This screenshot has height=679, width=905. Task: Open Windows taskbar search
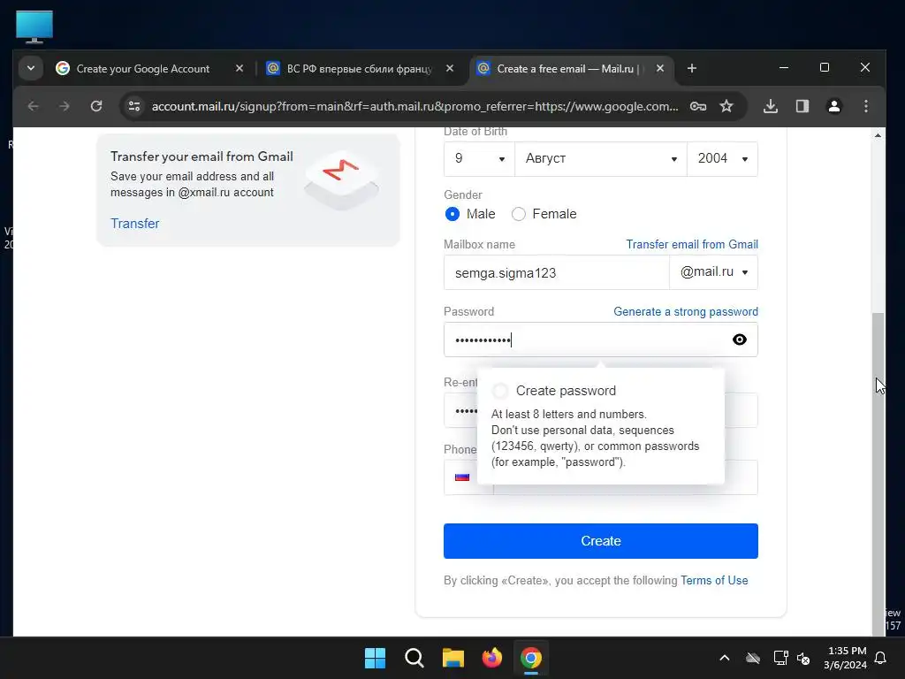point(414,658)
